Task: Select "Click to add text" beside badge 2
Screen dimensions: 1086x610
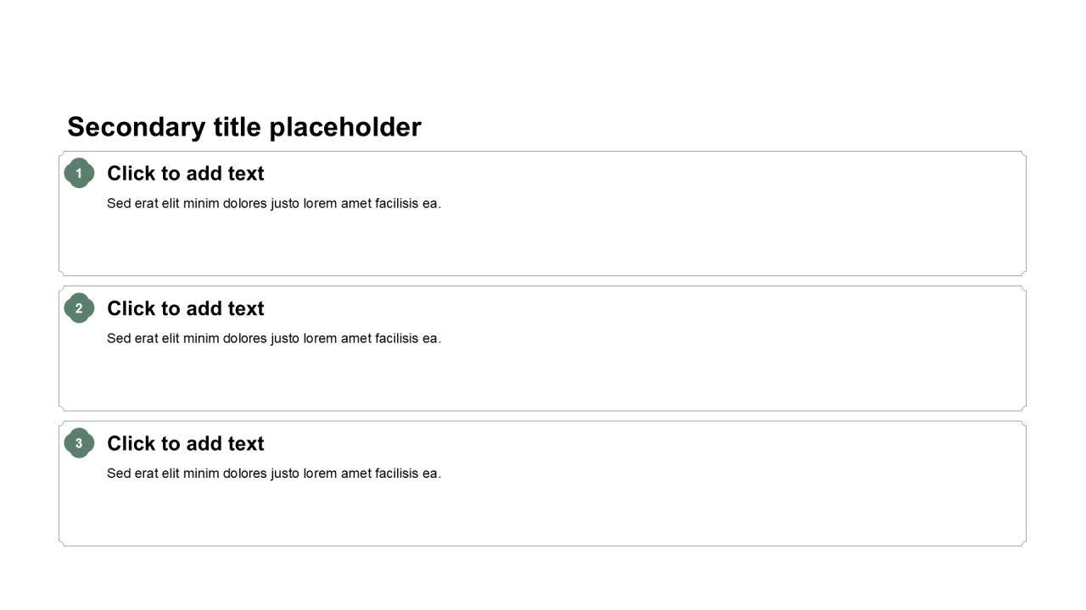Action: point(185,308)
